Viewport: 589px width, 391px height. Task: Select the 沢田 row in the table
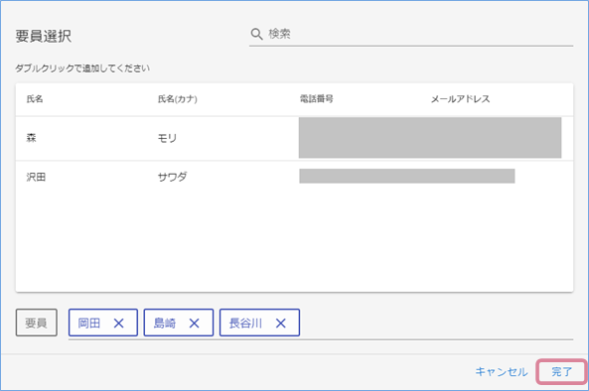(294, 177)
